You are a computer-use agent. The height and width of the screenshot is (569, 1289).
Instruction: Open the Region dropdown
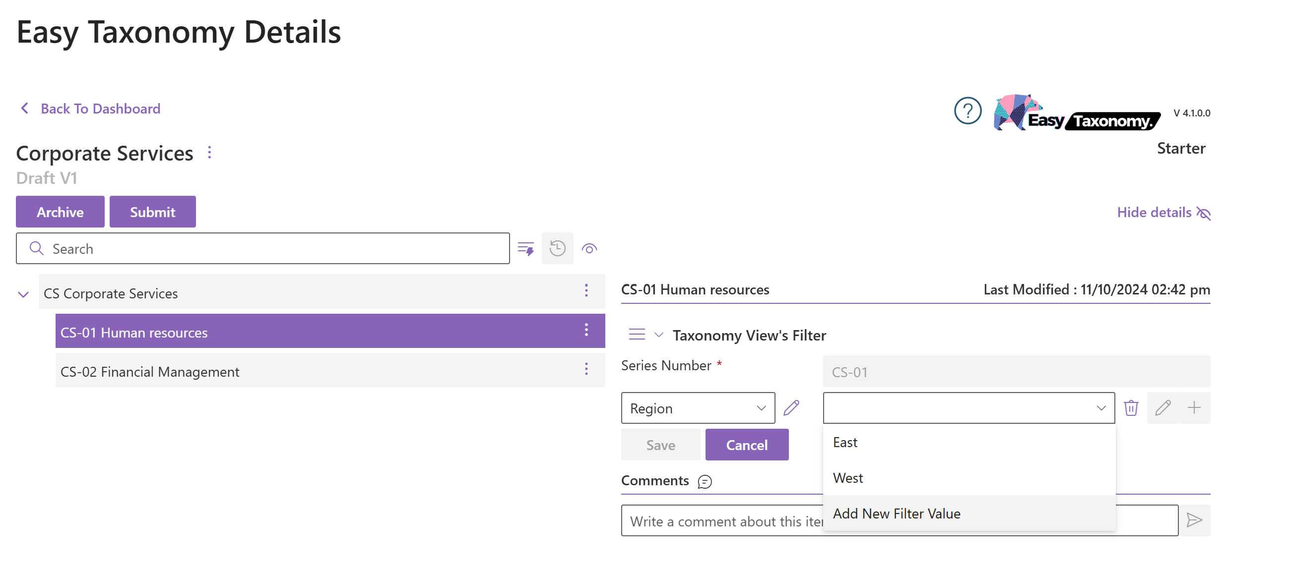point(698,408)
